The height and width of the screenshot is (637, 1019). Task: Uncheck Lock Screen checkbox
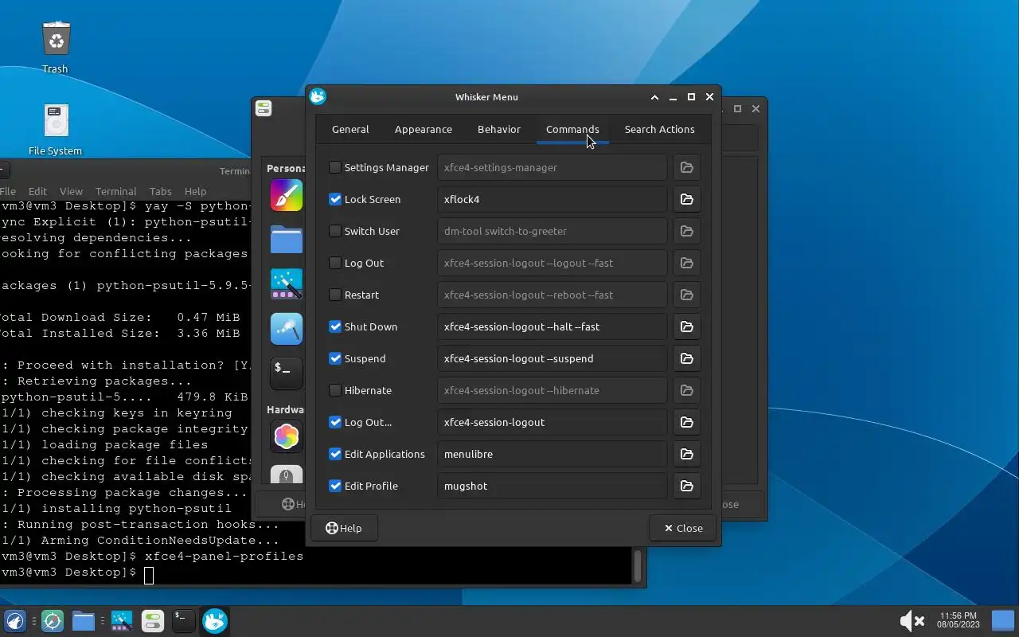(x=335, y=199)
